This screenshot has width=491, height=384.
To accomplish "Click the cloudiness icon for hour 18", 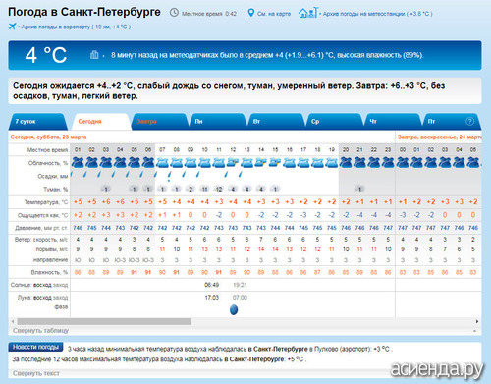I will point(317,162).
